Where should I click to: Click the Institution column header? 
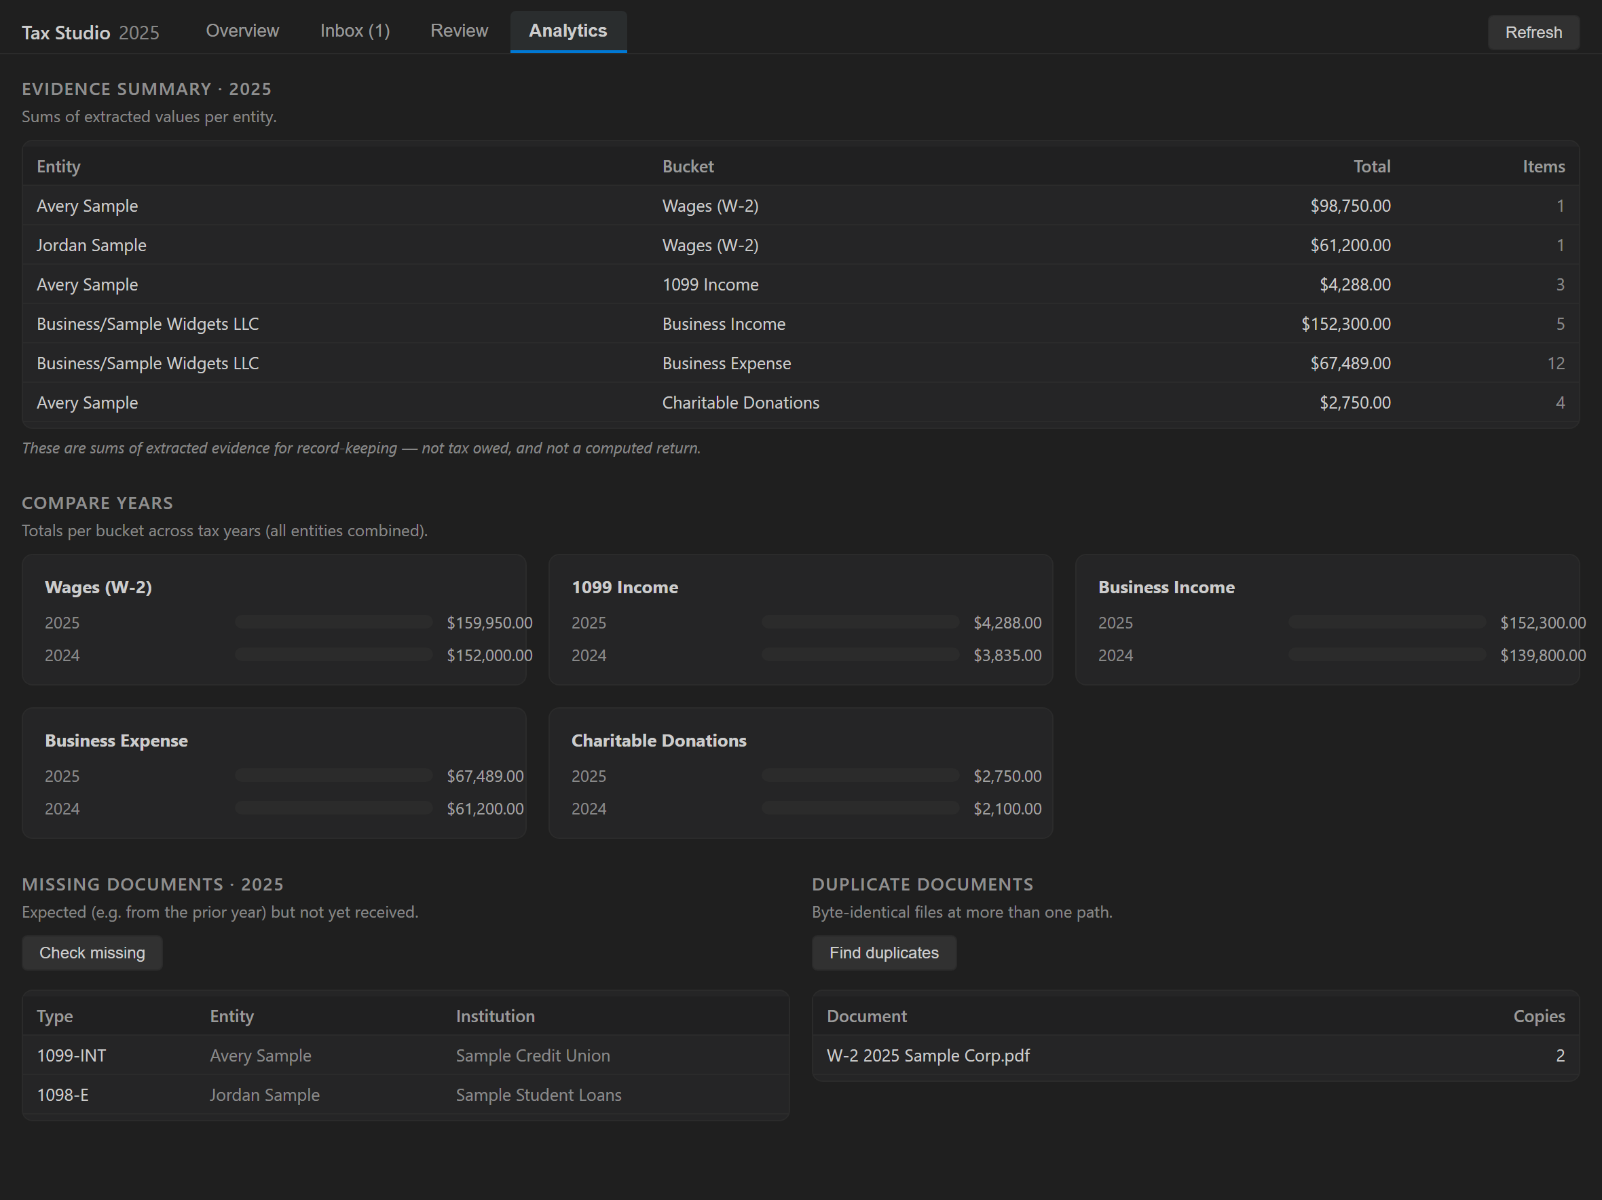click(x=496, y=1017)
